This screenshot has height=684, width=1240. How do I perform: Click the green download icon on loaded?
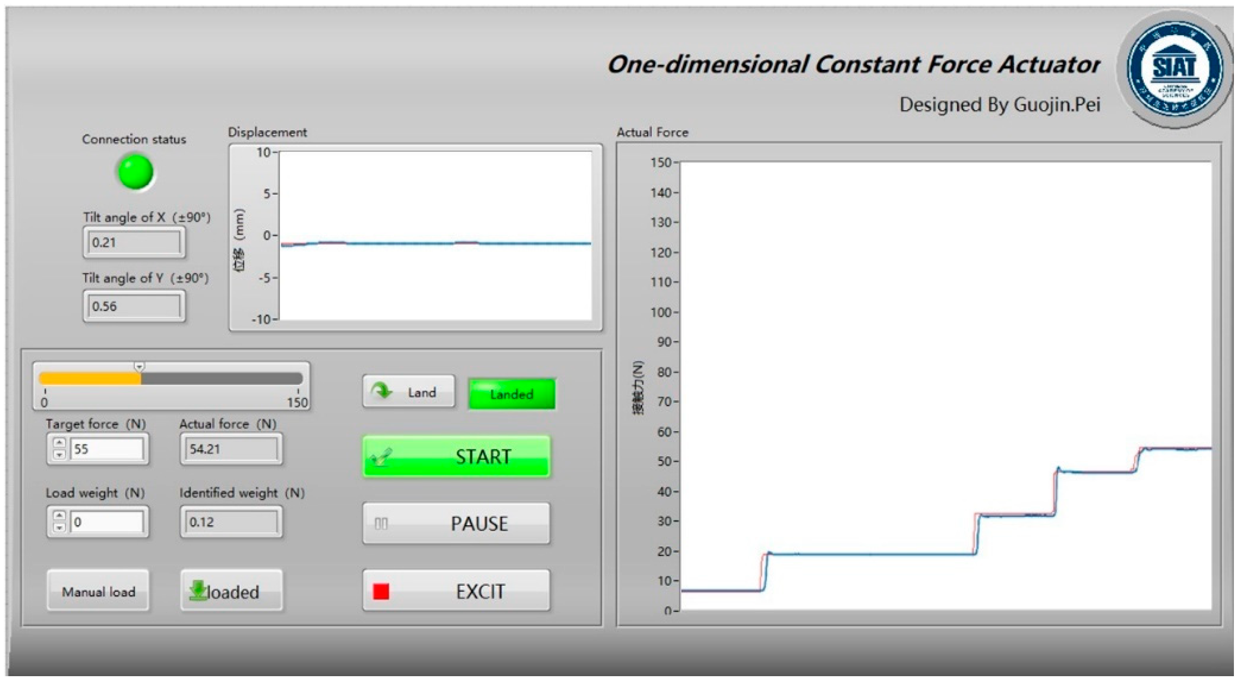[197, 590]
